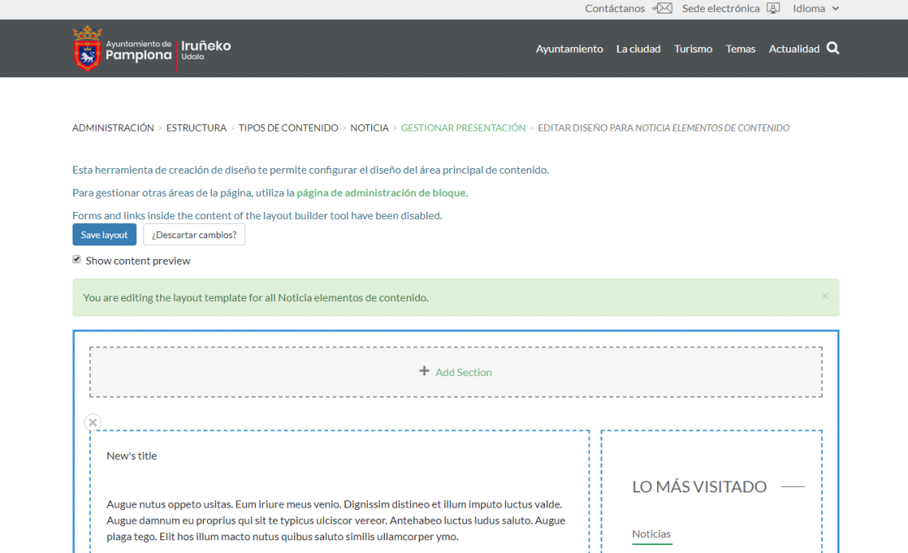Click the Save layout button

coord(104,234)
